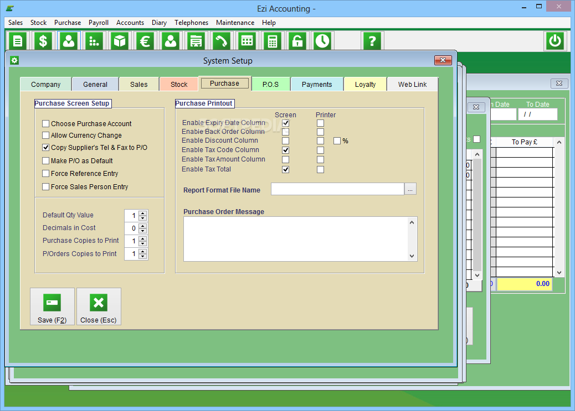This screenshot has width=575, height=411.
Task: Switch to the General tab
Action: 95,84
